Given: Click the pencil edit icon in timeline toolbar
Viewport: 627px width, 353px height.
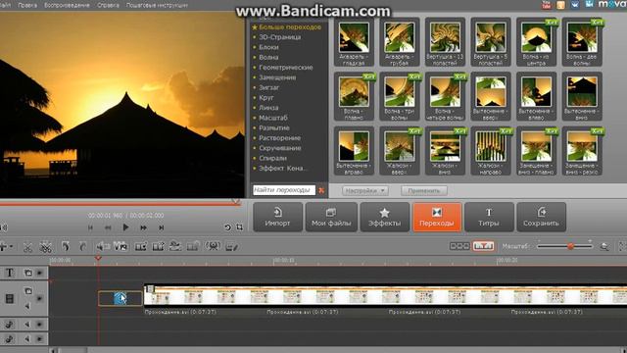Looking at the screenshot, I should click(x=231, y=246).
